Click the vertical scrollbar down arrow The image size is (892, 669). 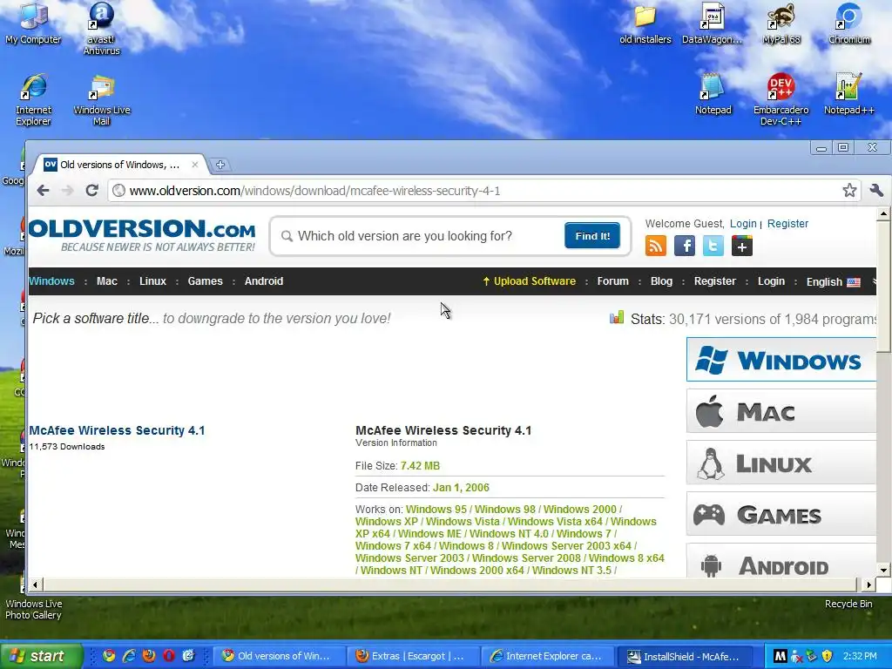tap(883, 570)
